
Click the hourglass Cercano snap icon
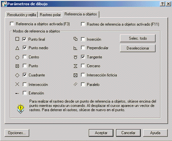click(75, 66)
